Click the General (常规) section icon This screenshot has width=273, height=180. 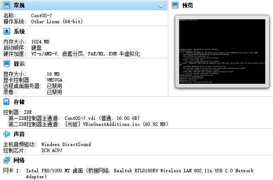pyautogui.click(x=6, y=6)
